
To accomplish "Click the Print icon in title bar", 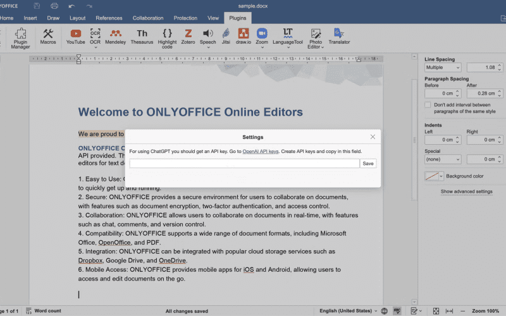I will click(x=54, y=6).
